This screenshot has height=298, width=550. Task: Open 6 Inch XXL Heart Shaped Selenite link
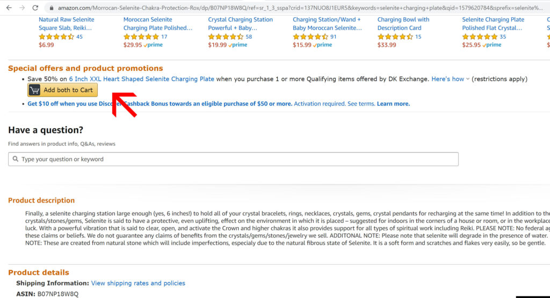tap(141, 79)
